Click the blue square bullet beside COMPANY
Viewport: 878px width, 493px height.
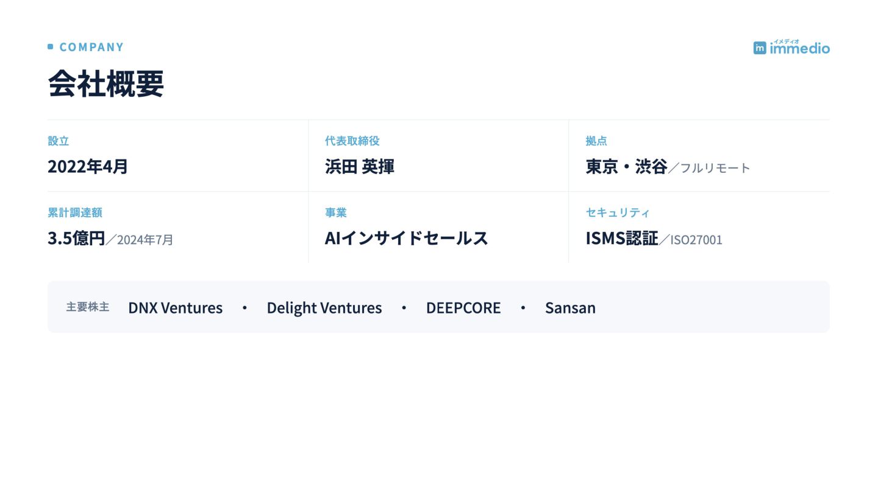click(51, 46)
